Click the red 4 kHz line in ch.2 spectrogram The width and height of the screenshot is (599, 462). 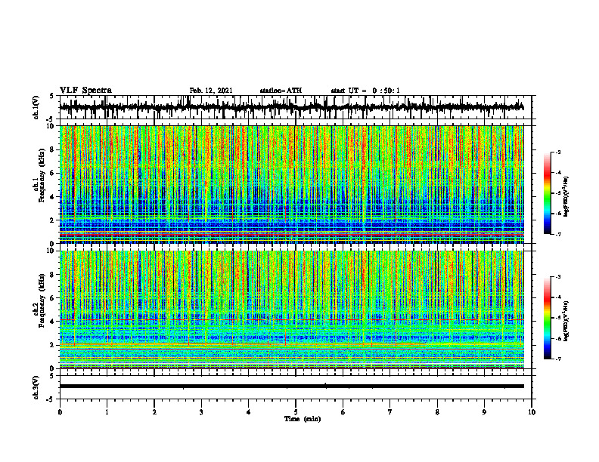click(292, 320)
